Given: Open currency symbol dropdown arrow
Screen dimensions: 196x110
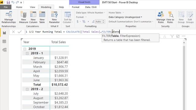Looking at the screenshot, I should 80,22.
